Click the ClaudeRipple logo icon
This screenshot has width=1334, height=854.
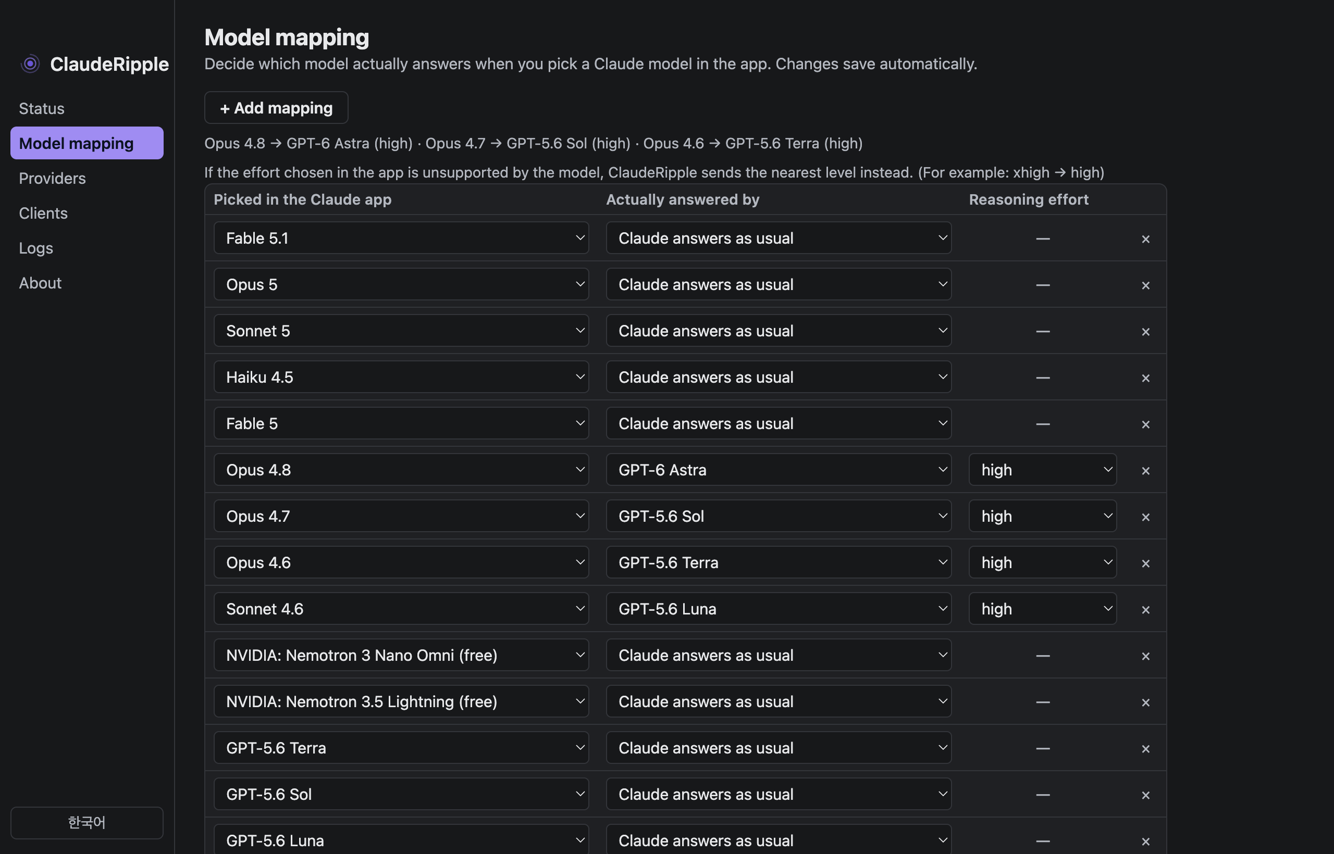point(30,64)
